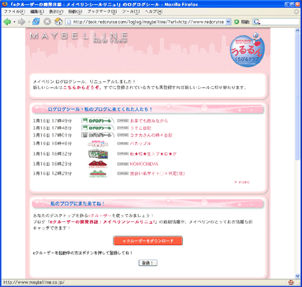Open the コナカさんの時々日記 link
Viewport: 302px width, 287px height.
[151, 135]
